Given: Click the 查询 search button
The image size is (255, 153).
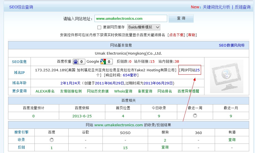Looking at the screenshot, I should tap(181, 18).
